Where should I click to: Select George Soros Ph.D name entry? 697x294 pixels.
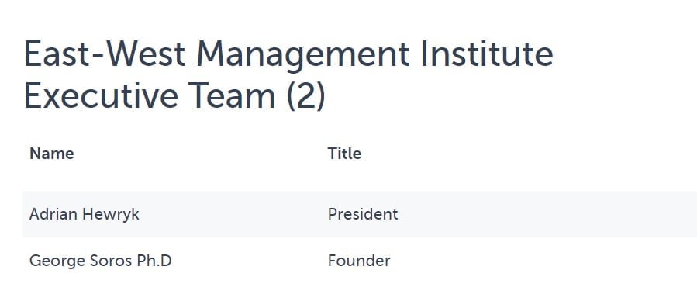click(101, 260)
